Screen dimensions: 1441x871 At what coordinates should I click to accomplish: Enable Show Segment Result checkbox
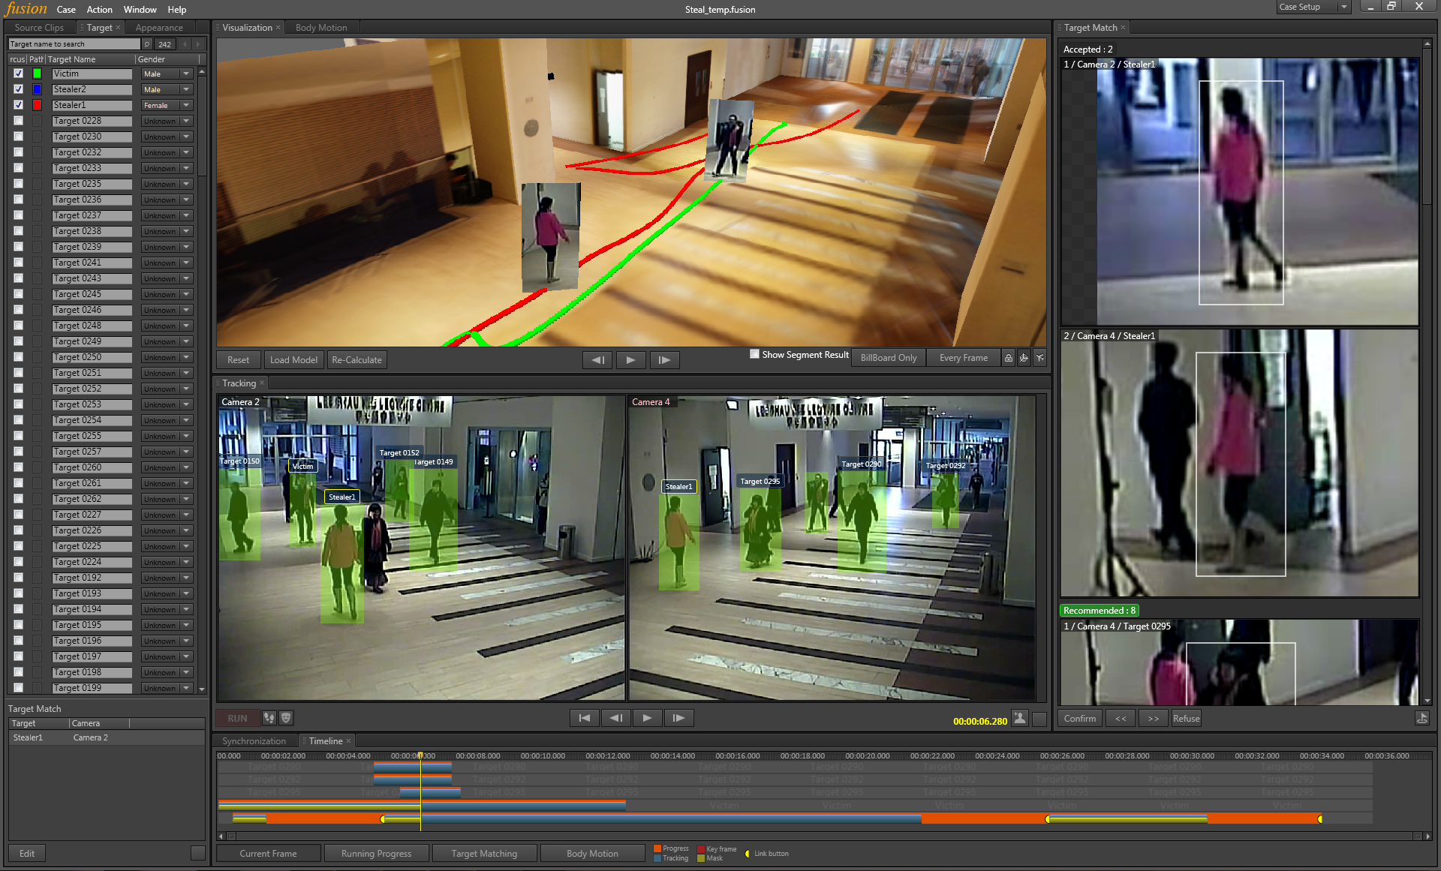(x=754, y=354)
